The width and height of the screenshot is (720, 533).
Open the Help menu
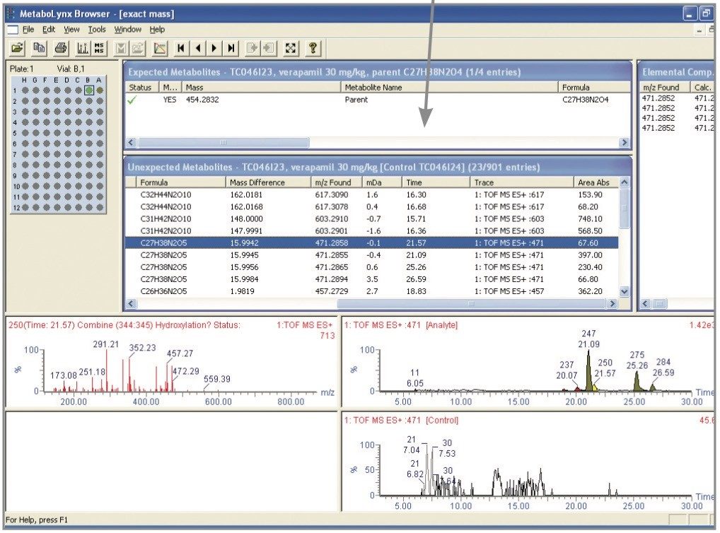coord(157,30)
